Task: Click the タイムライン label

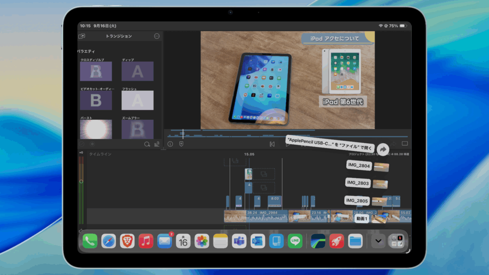Action: click(x=100, y=154)
